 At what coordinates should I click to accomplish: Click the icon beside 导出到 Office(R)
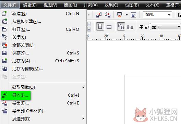coord(4,111)
